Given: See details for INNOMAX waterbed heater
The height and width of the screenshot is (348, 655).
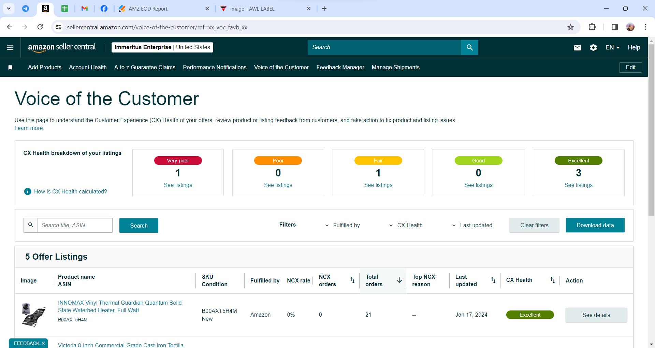Looking at the screenshot, I should pyautogui.click(x=596, y=315).
